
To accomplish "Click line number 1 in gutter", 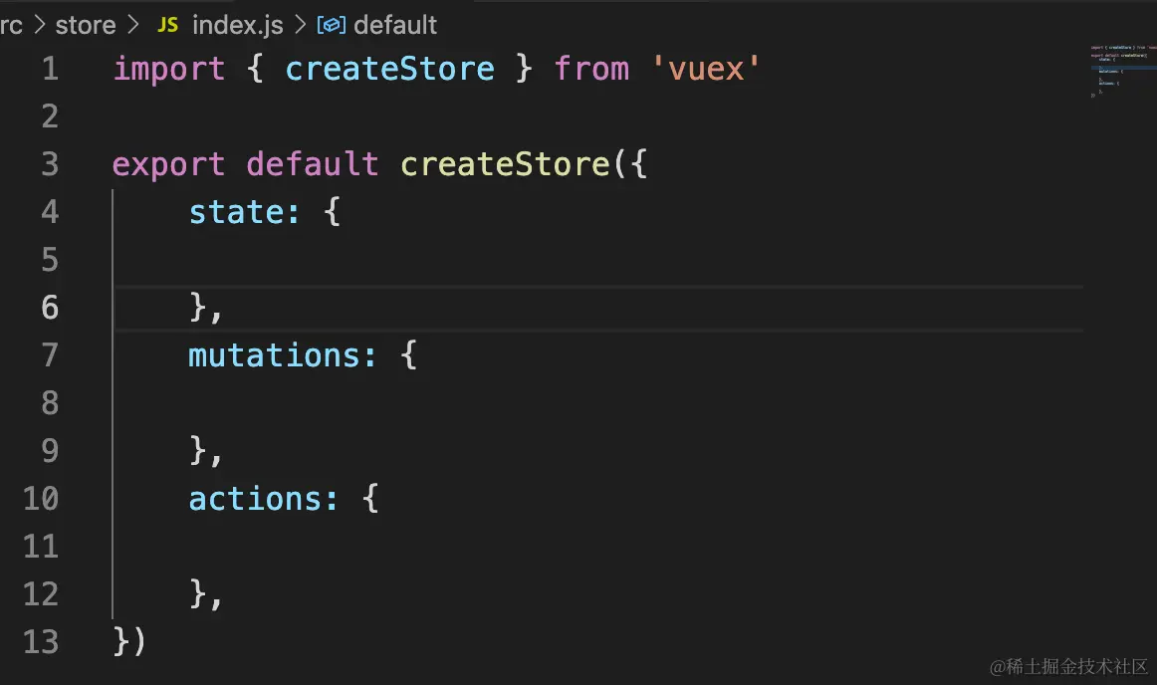I will tap(49, 70).
